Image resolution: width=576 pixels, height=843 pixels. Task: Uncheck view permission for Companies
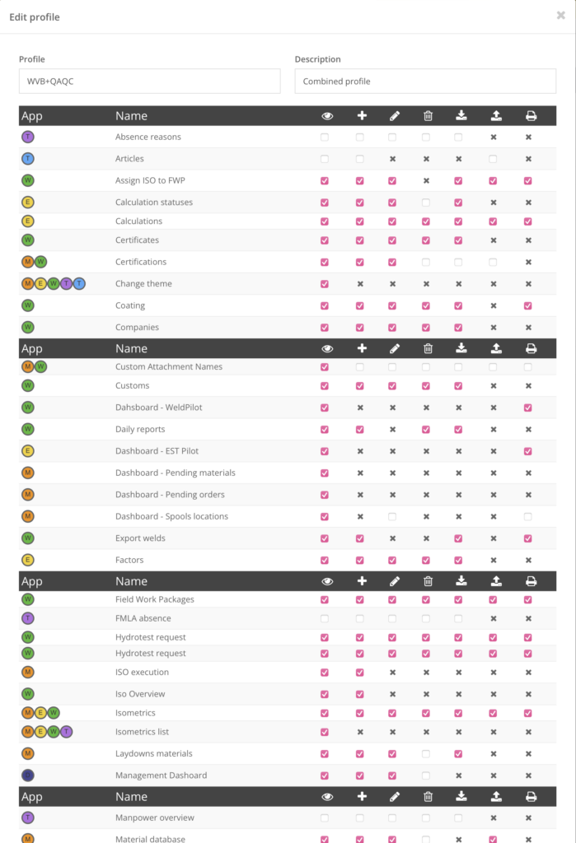click(325, 328)
